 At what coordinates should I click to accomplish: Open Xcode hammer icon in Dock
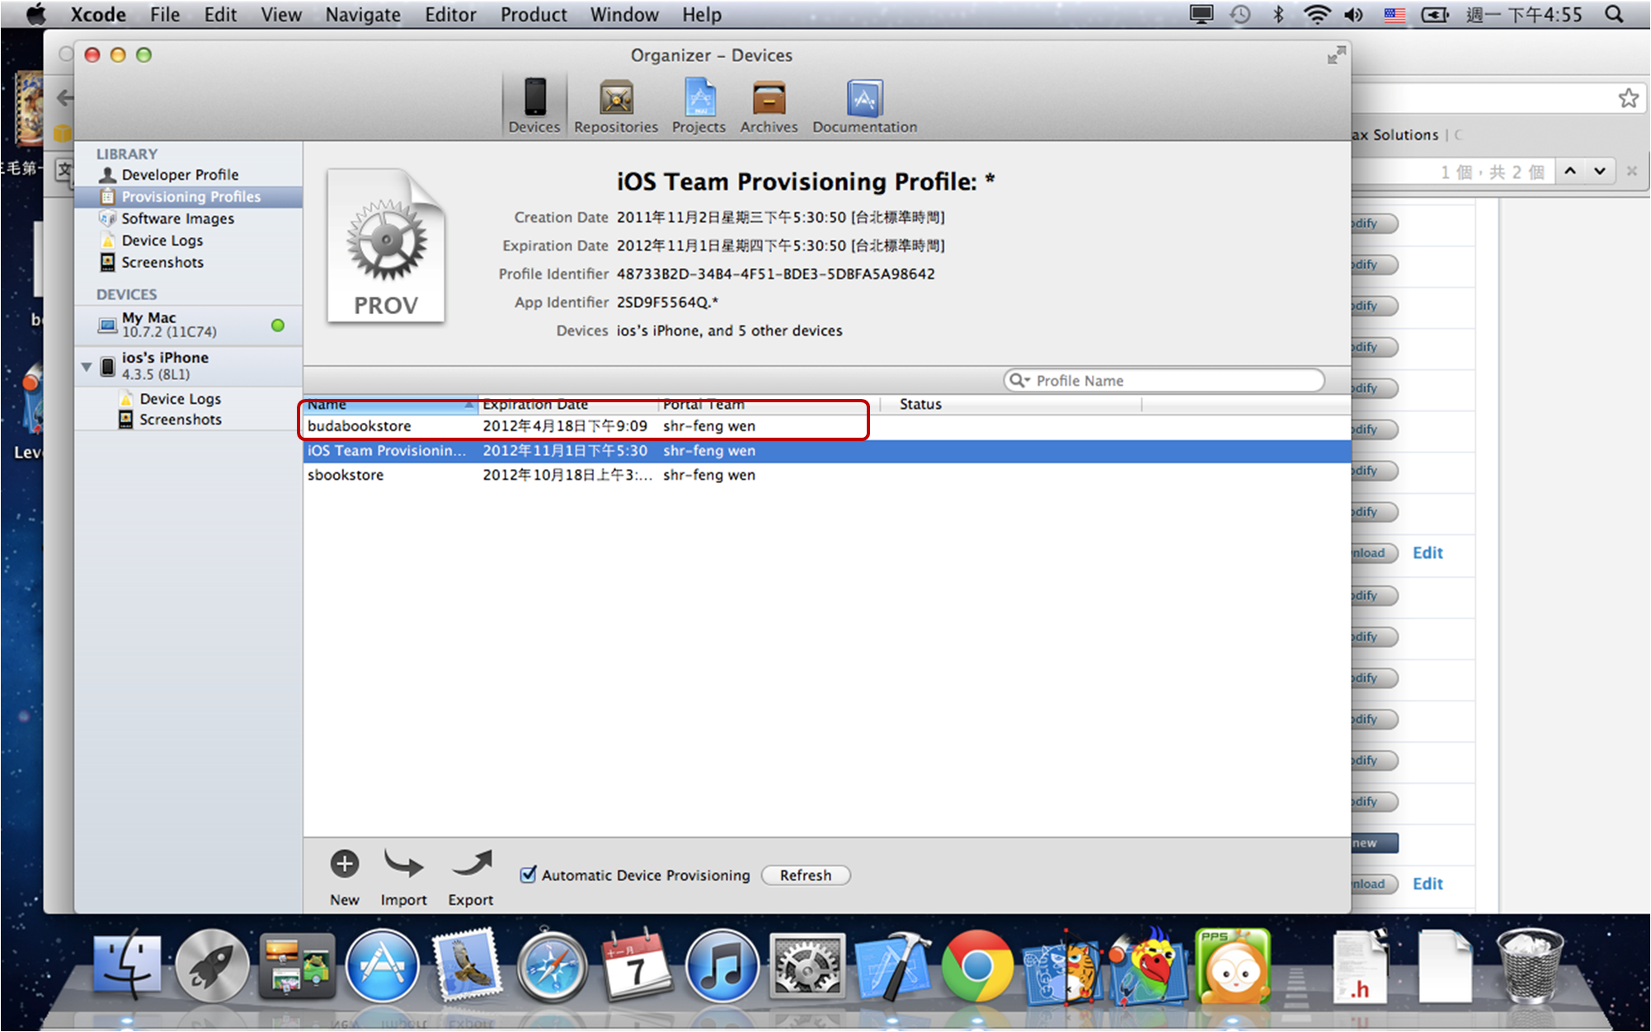pos(893,967)
